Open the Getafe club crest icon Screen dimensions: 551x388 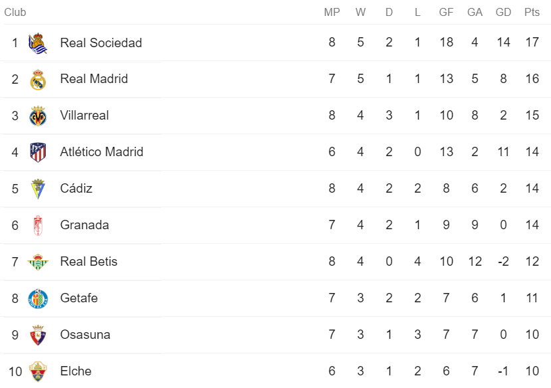click(x=38, y=298)
